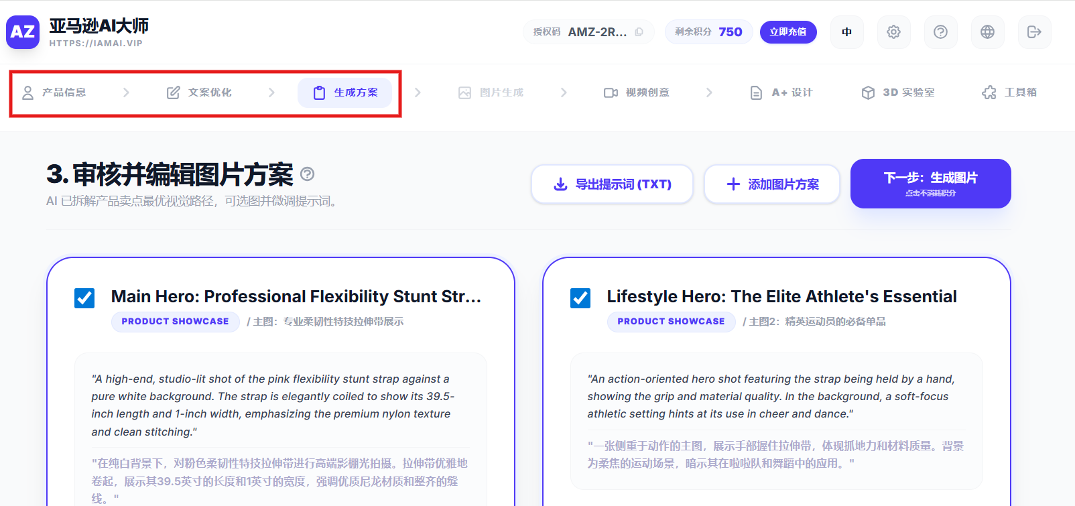This screenshot has height=506, width=1075.
Task: Open the 3D 实验室 tab
Action: point(898,92)
